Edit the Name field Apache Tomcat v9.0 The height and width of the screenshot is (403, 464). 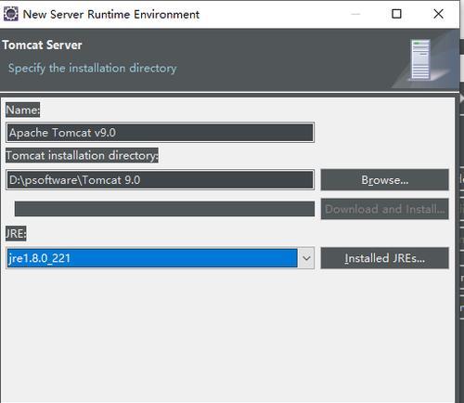(x=160, y=133)
